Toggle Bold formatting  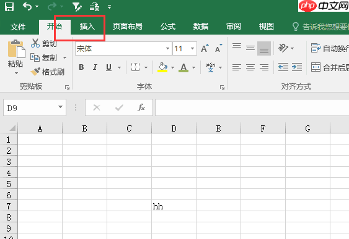coord(81,67)
